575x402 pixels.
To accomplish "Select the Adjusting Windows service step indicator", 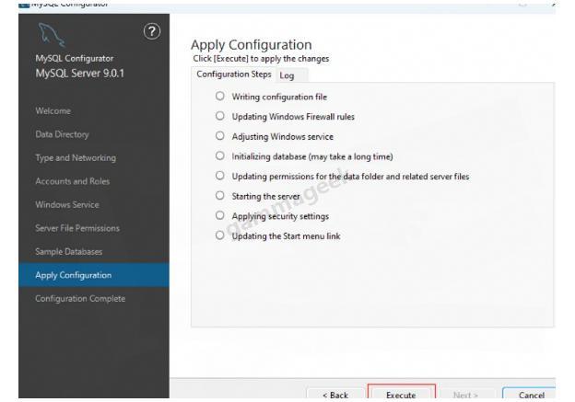I will click(x=219, y=136).
